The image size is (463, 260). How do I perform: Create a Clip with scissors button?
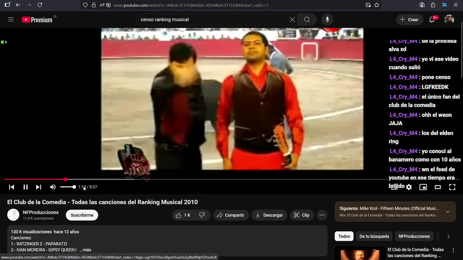[x=302, y=215]
